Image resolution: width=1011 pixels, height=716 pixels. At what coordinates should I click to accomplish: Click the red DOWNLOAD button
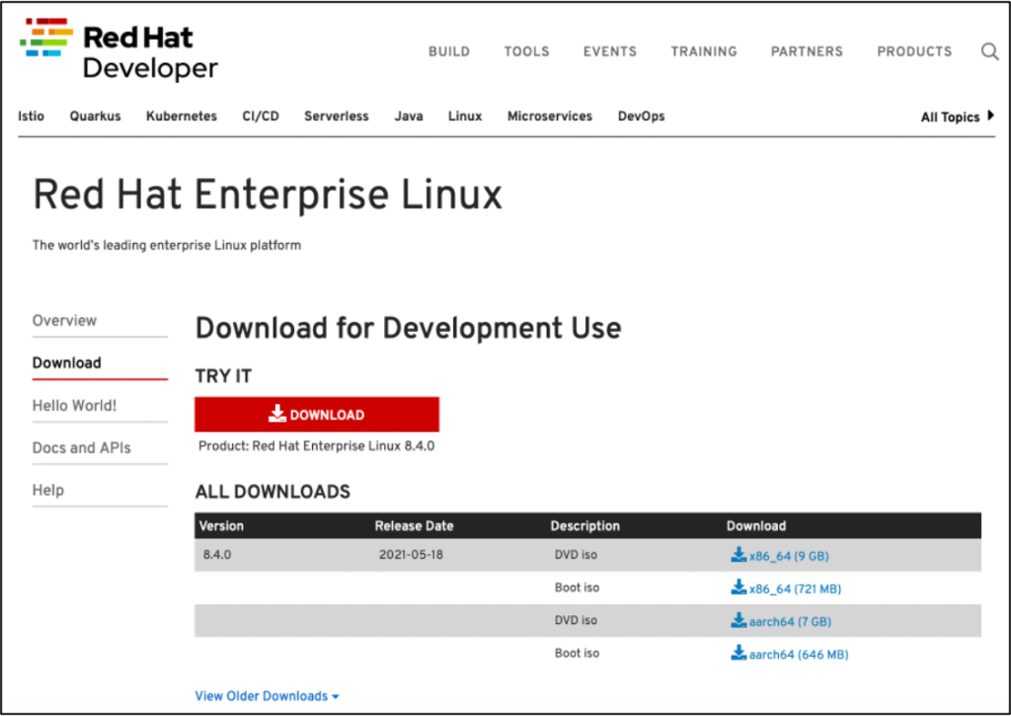point(317,414)
